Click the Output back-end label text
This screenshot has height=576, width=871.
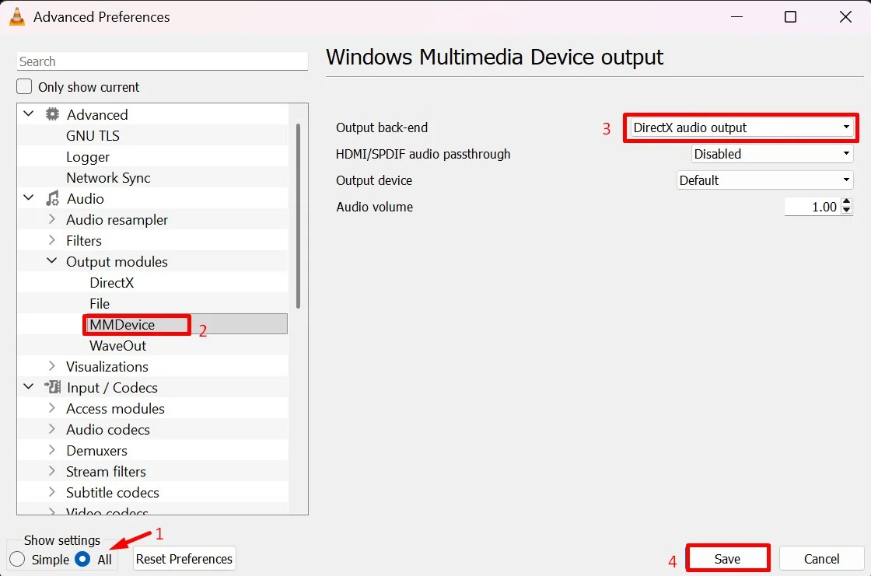point(382,127)
